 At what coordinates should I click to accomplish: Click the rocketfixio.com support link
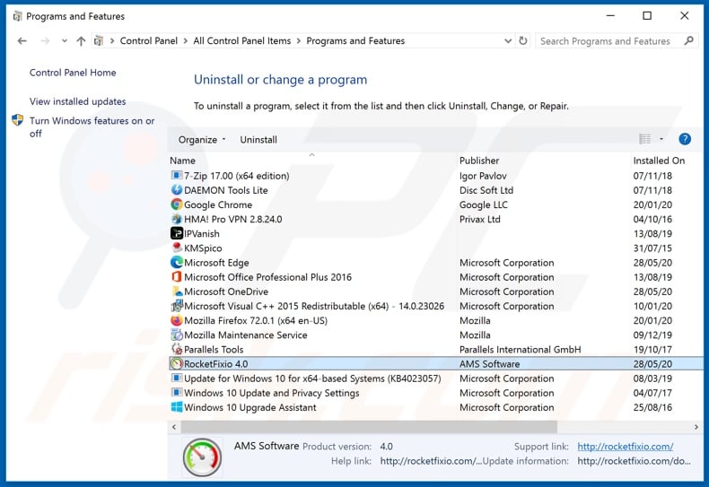[x=625, y=447]
